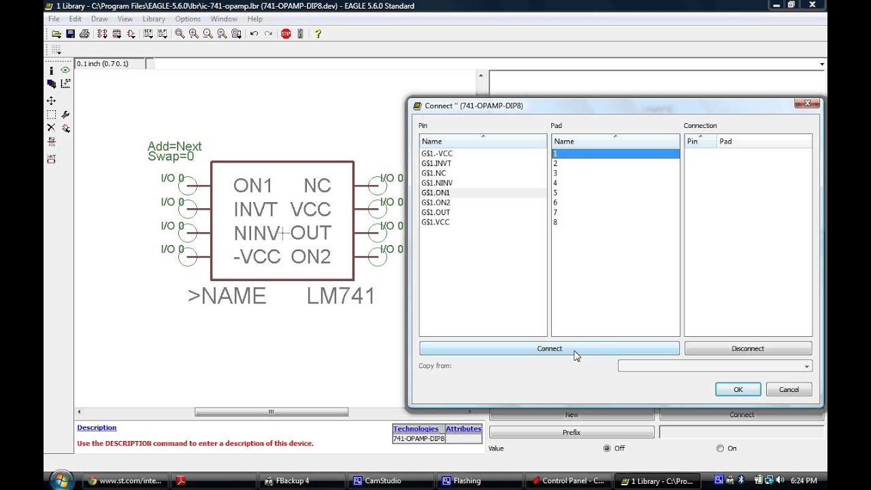Image resolution: width=871 pixels, height=490 pixels.
Task: Select the Info tool icon
Action: 51,70
